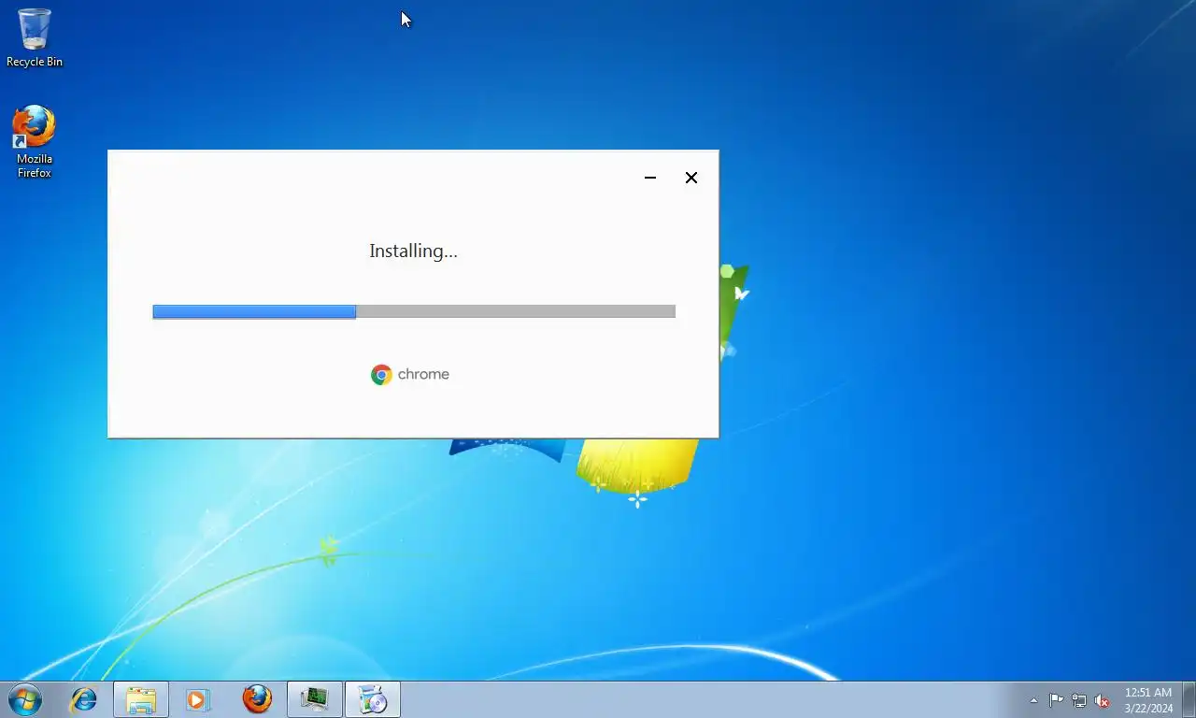Launch Internet Explorer from taskbar

pos(84,699)
